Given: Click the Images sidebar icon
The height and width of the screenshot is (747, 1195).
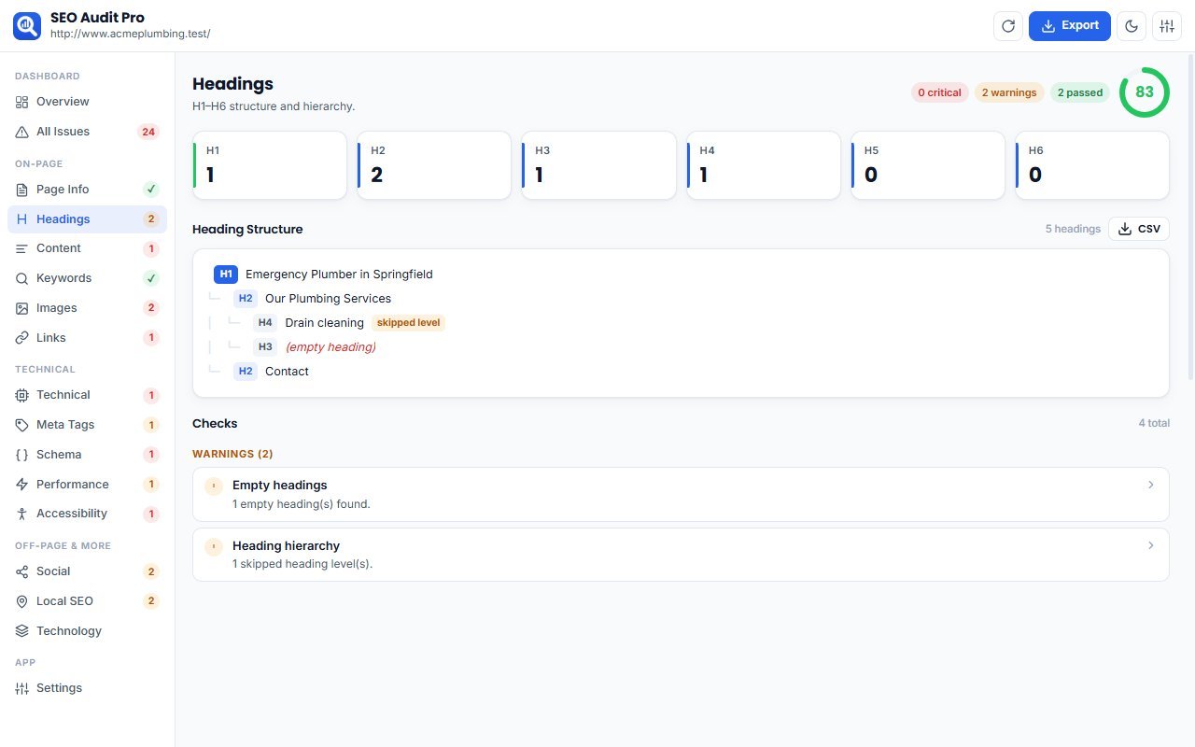Looking at the screenshot, I should click(21, 308).
